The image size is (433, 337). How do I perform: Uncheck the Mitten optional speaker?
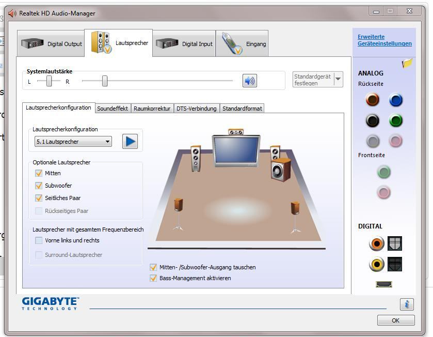pyautogui.click(x=39, y=173)
